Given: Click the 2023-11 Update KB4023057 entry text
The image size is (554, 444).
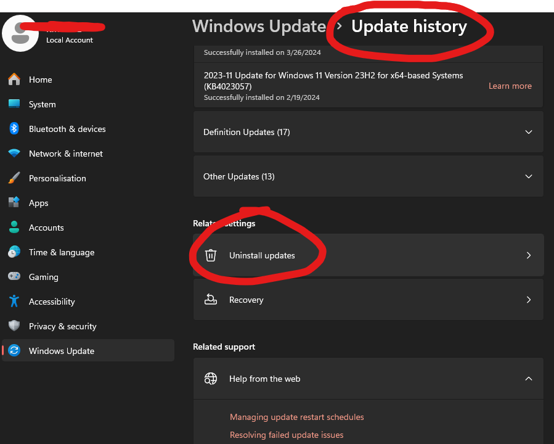Looking at the screenshot, I should click(333, 81).
